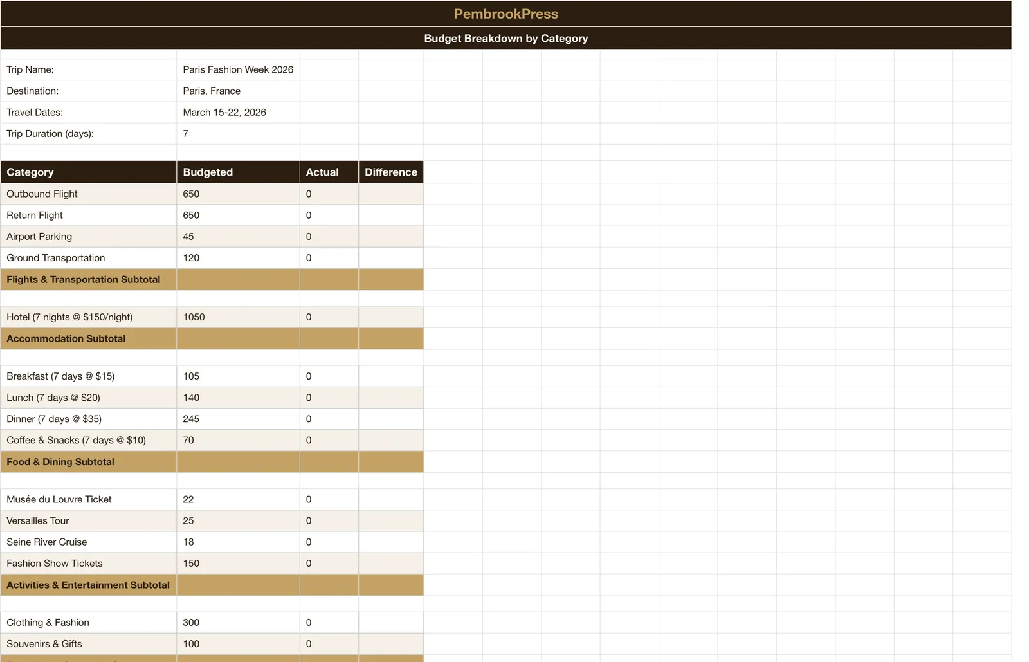
Task: Click Fashion Show Tickets budgeted value 150
Action: pos(238,563)
